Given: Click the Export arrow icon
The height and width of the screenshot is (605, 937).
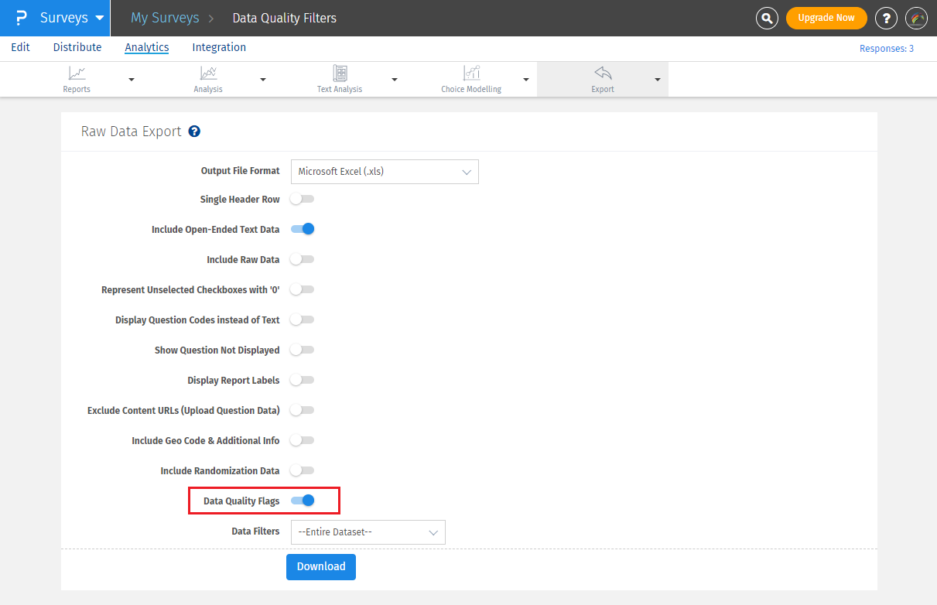Looking at the screenshot, I should pyautogui.click(x=603, y=73).
